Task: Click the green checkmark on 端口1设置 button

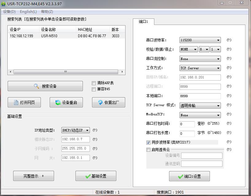Action: (x=180, y=176)
